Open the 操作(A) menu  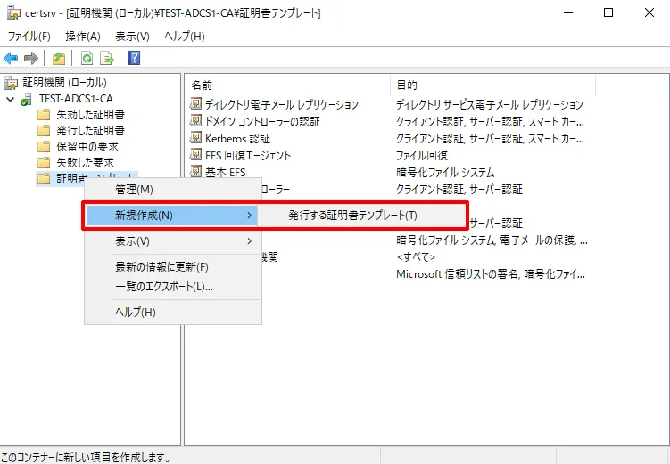point(83,37)
